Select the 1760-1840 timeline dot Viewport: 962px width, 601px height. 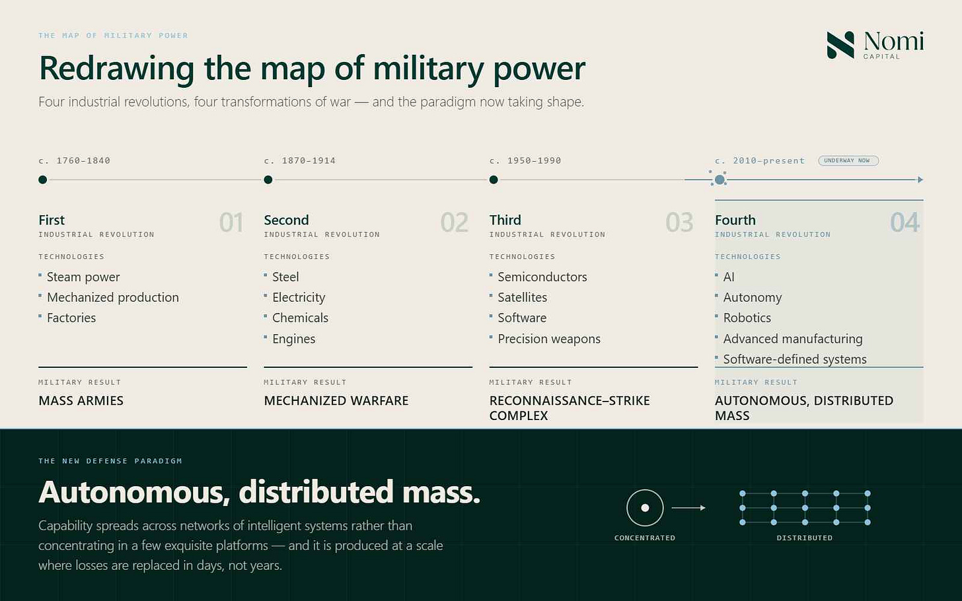point(43,180)
